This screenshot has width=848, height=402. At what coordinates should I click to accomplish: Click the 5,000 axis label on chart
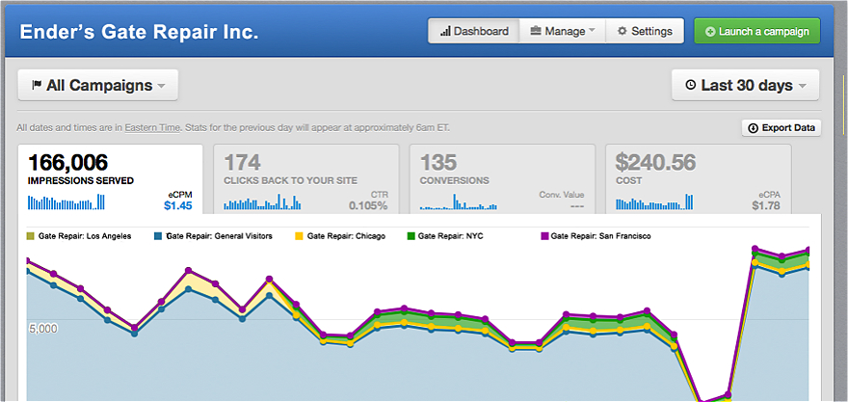(x=42, y=328)
